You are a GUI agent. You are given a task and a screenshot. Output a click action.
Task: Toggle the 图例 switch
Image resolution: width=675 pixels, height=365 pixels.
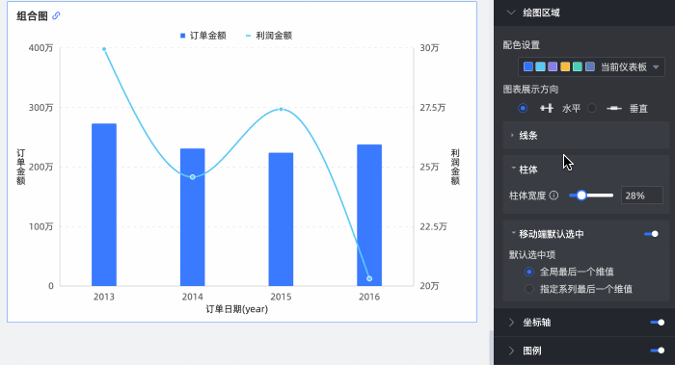(x=658, y=351)
